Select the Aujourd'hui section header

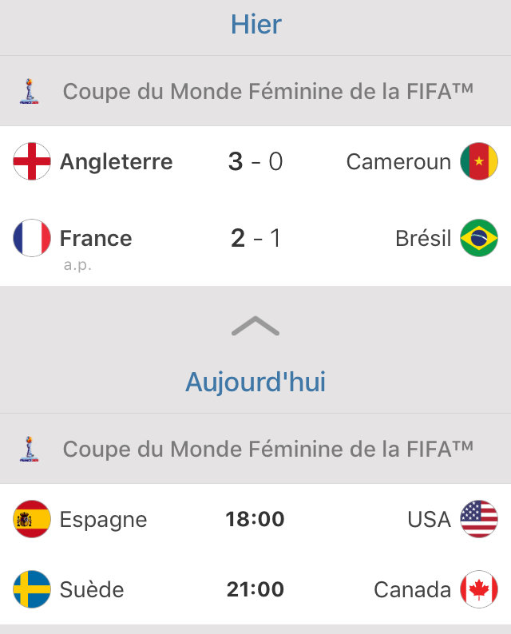[x=255, y=382]
